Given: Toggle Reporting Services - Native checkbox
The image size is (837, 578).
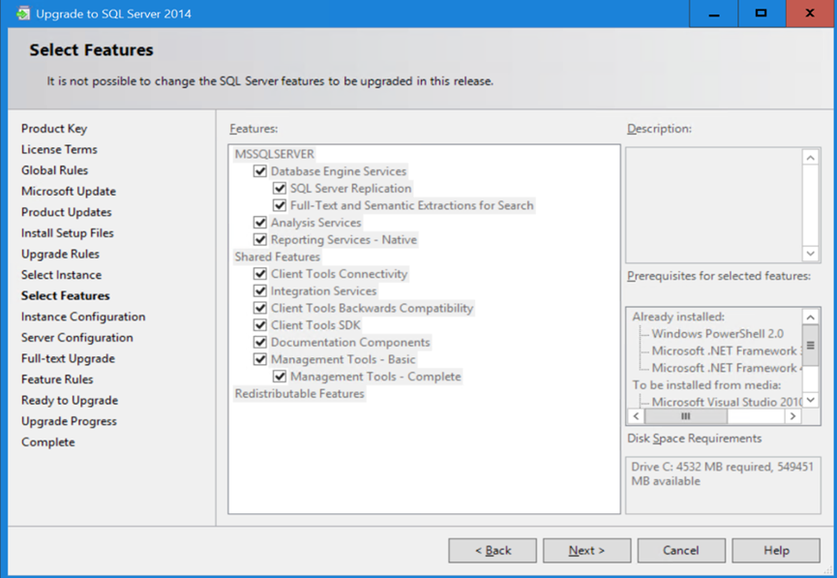Looking at the screenshot, I should pyautogui.click(x=260, y=240).
